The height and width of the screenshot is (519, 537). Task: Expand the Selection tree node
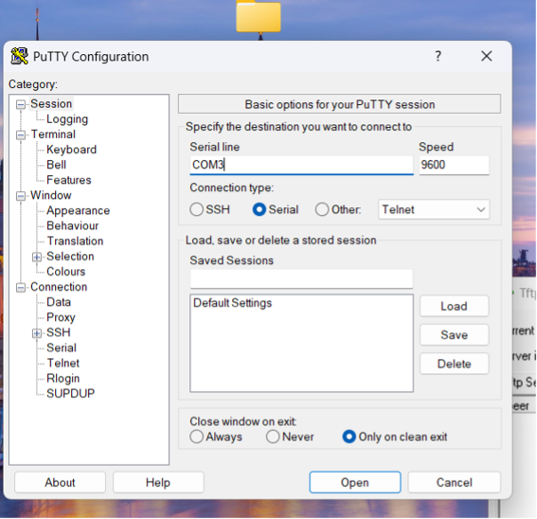pos(36,257)
